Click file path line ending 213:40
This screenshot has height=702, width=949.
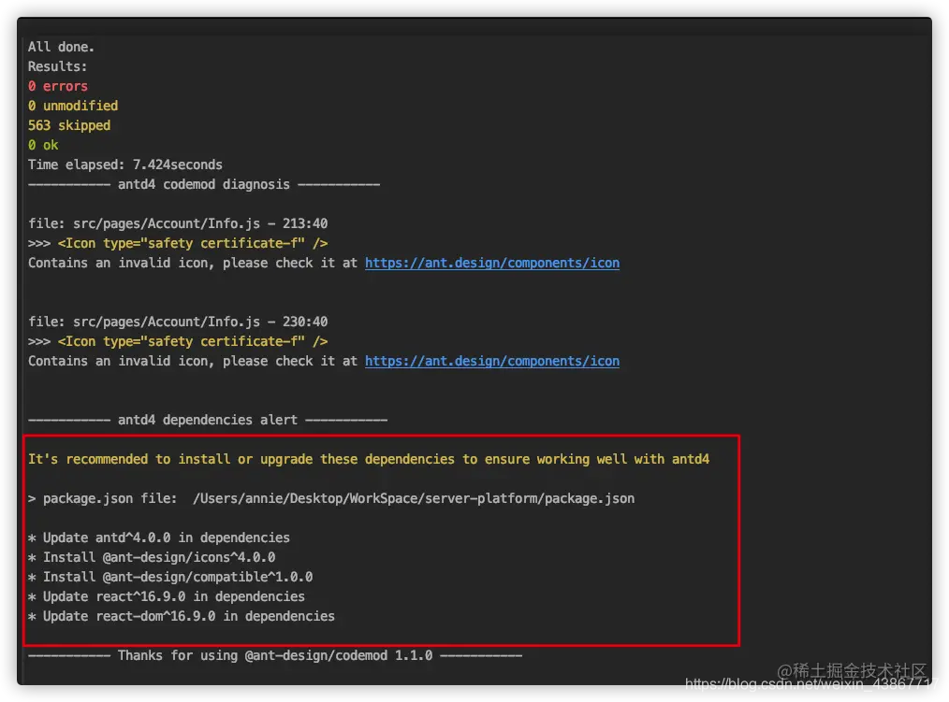178,223
